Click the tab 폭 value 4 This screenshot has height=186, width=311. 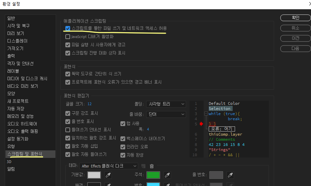(148, 129)
